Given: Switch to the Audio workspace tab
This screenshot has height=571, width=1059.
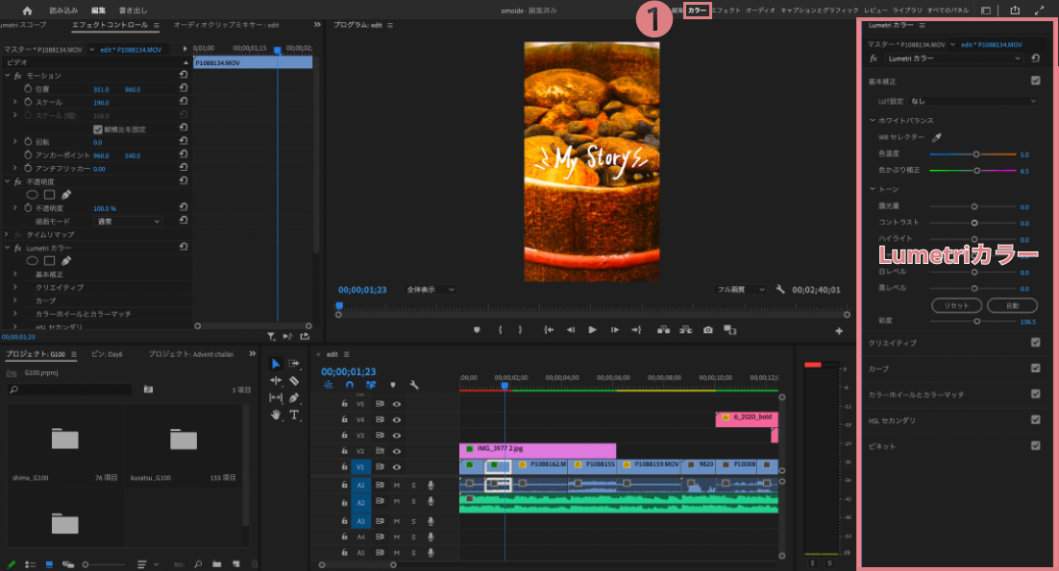Looking at the screenshot, I should coord(760,11).
